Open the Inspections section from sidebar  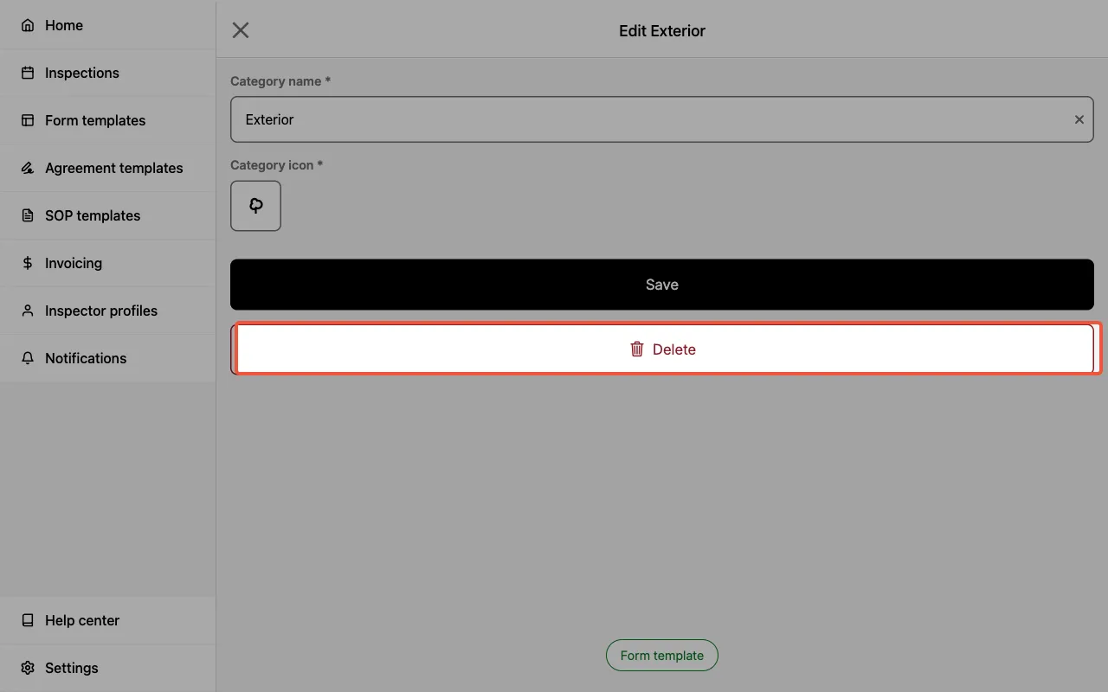tap(81, 73)
